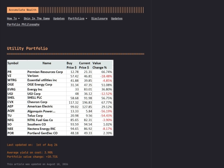Select the NFG symbol cell
This screenshot has width=224, height=168.
tap(10, 120)
